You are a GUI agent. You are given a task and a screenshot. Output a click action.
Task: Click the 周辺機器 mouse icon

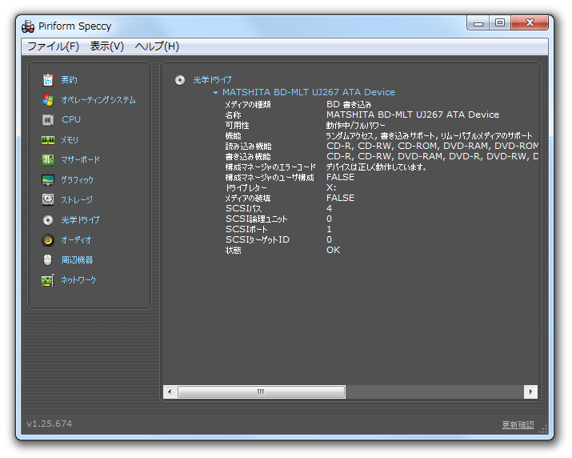point(48,259)
